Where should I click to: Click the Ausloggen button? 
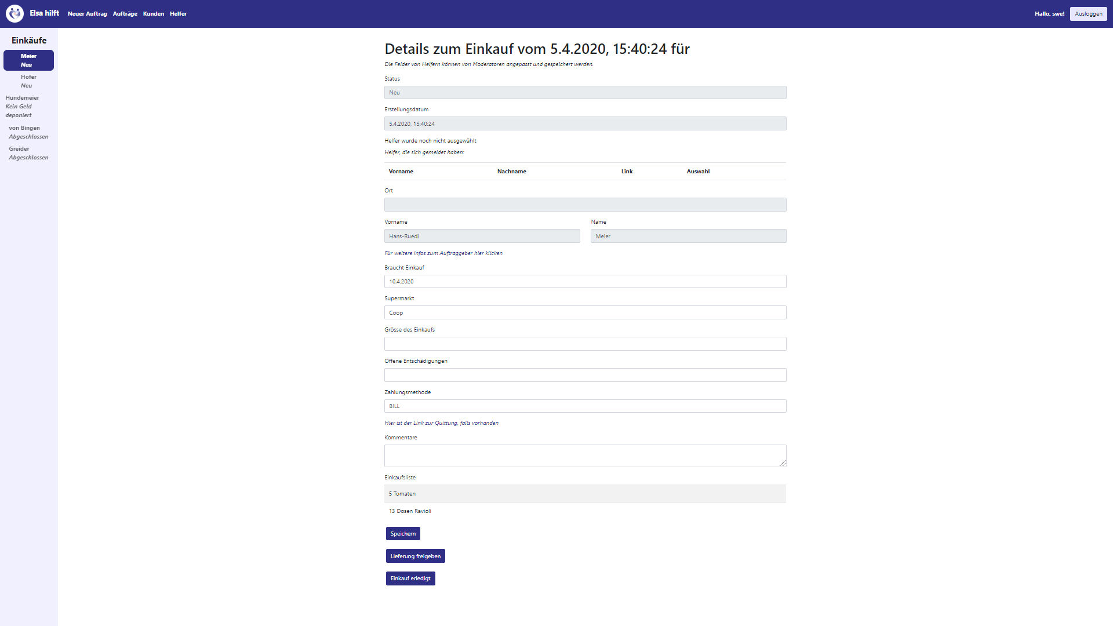1088,13
